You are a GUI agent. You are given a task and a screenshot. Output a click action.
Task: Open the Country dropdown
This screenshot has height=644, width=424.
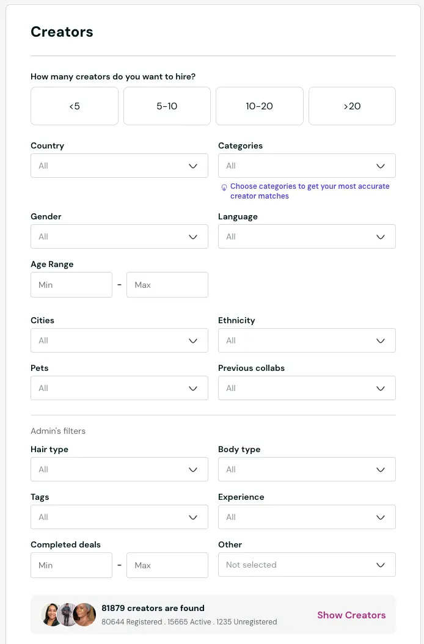coord(119,166)
